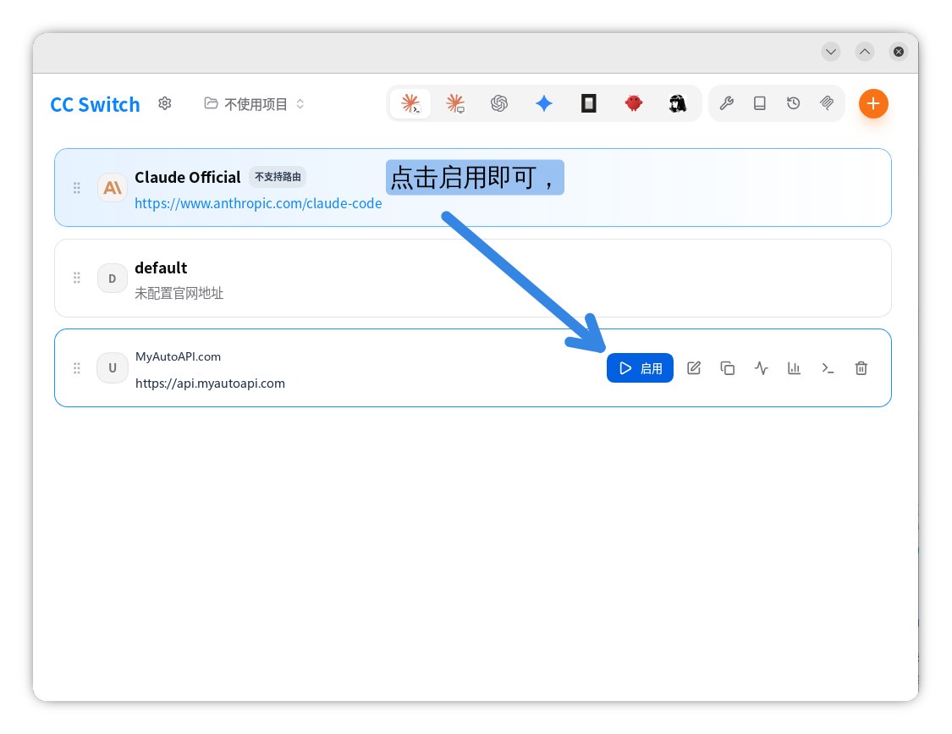The image size is (952, 734).
Task: Expand the 不使用项目 project dropdown
Action: click(255, 104)
